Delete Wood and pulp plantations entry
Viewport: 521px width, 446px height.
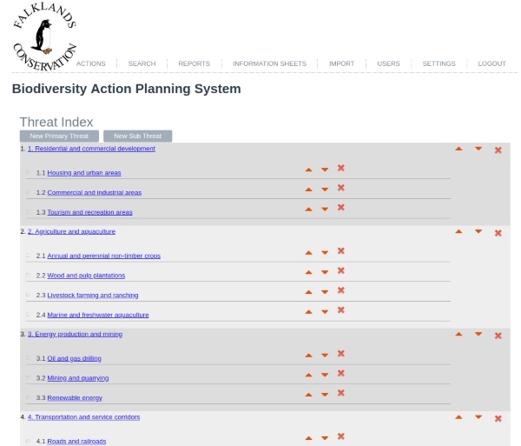341,270
